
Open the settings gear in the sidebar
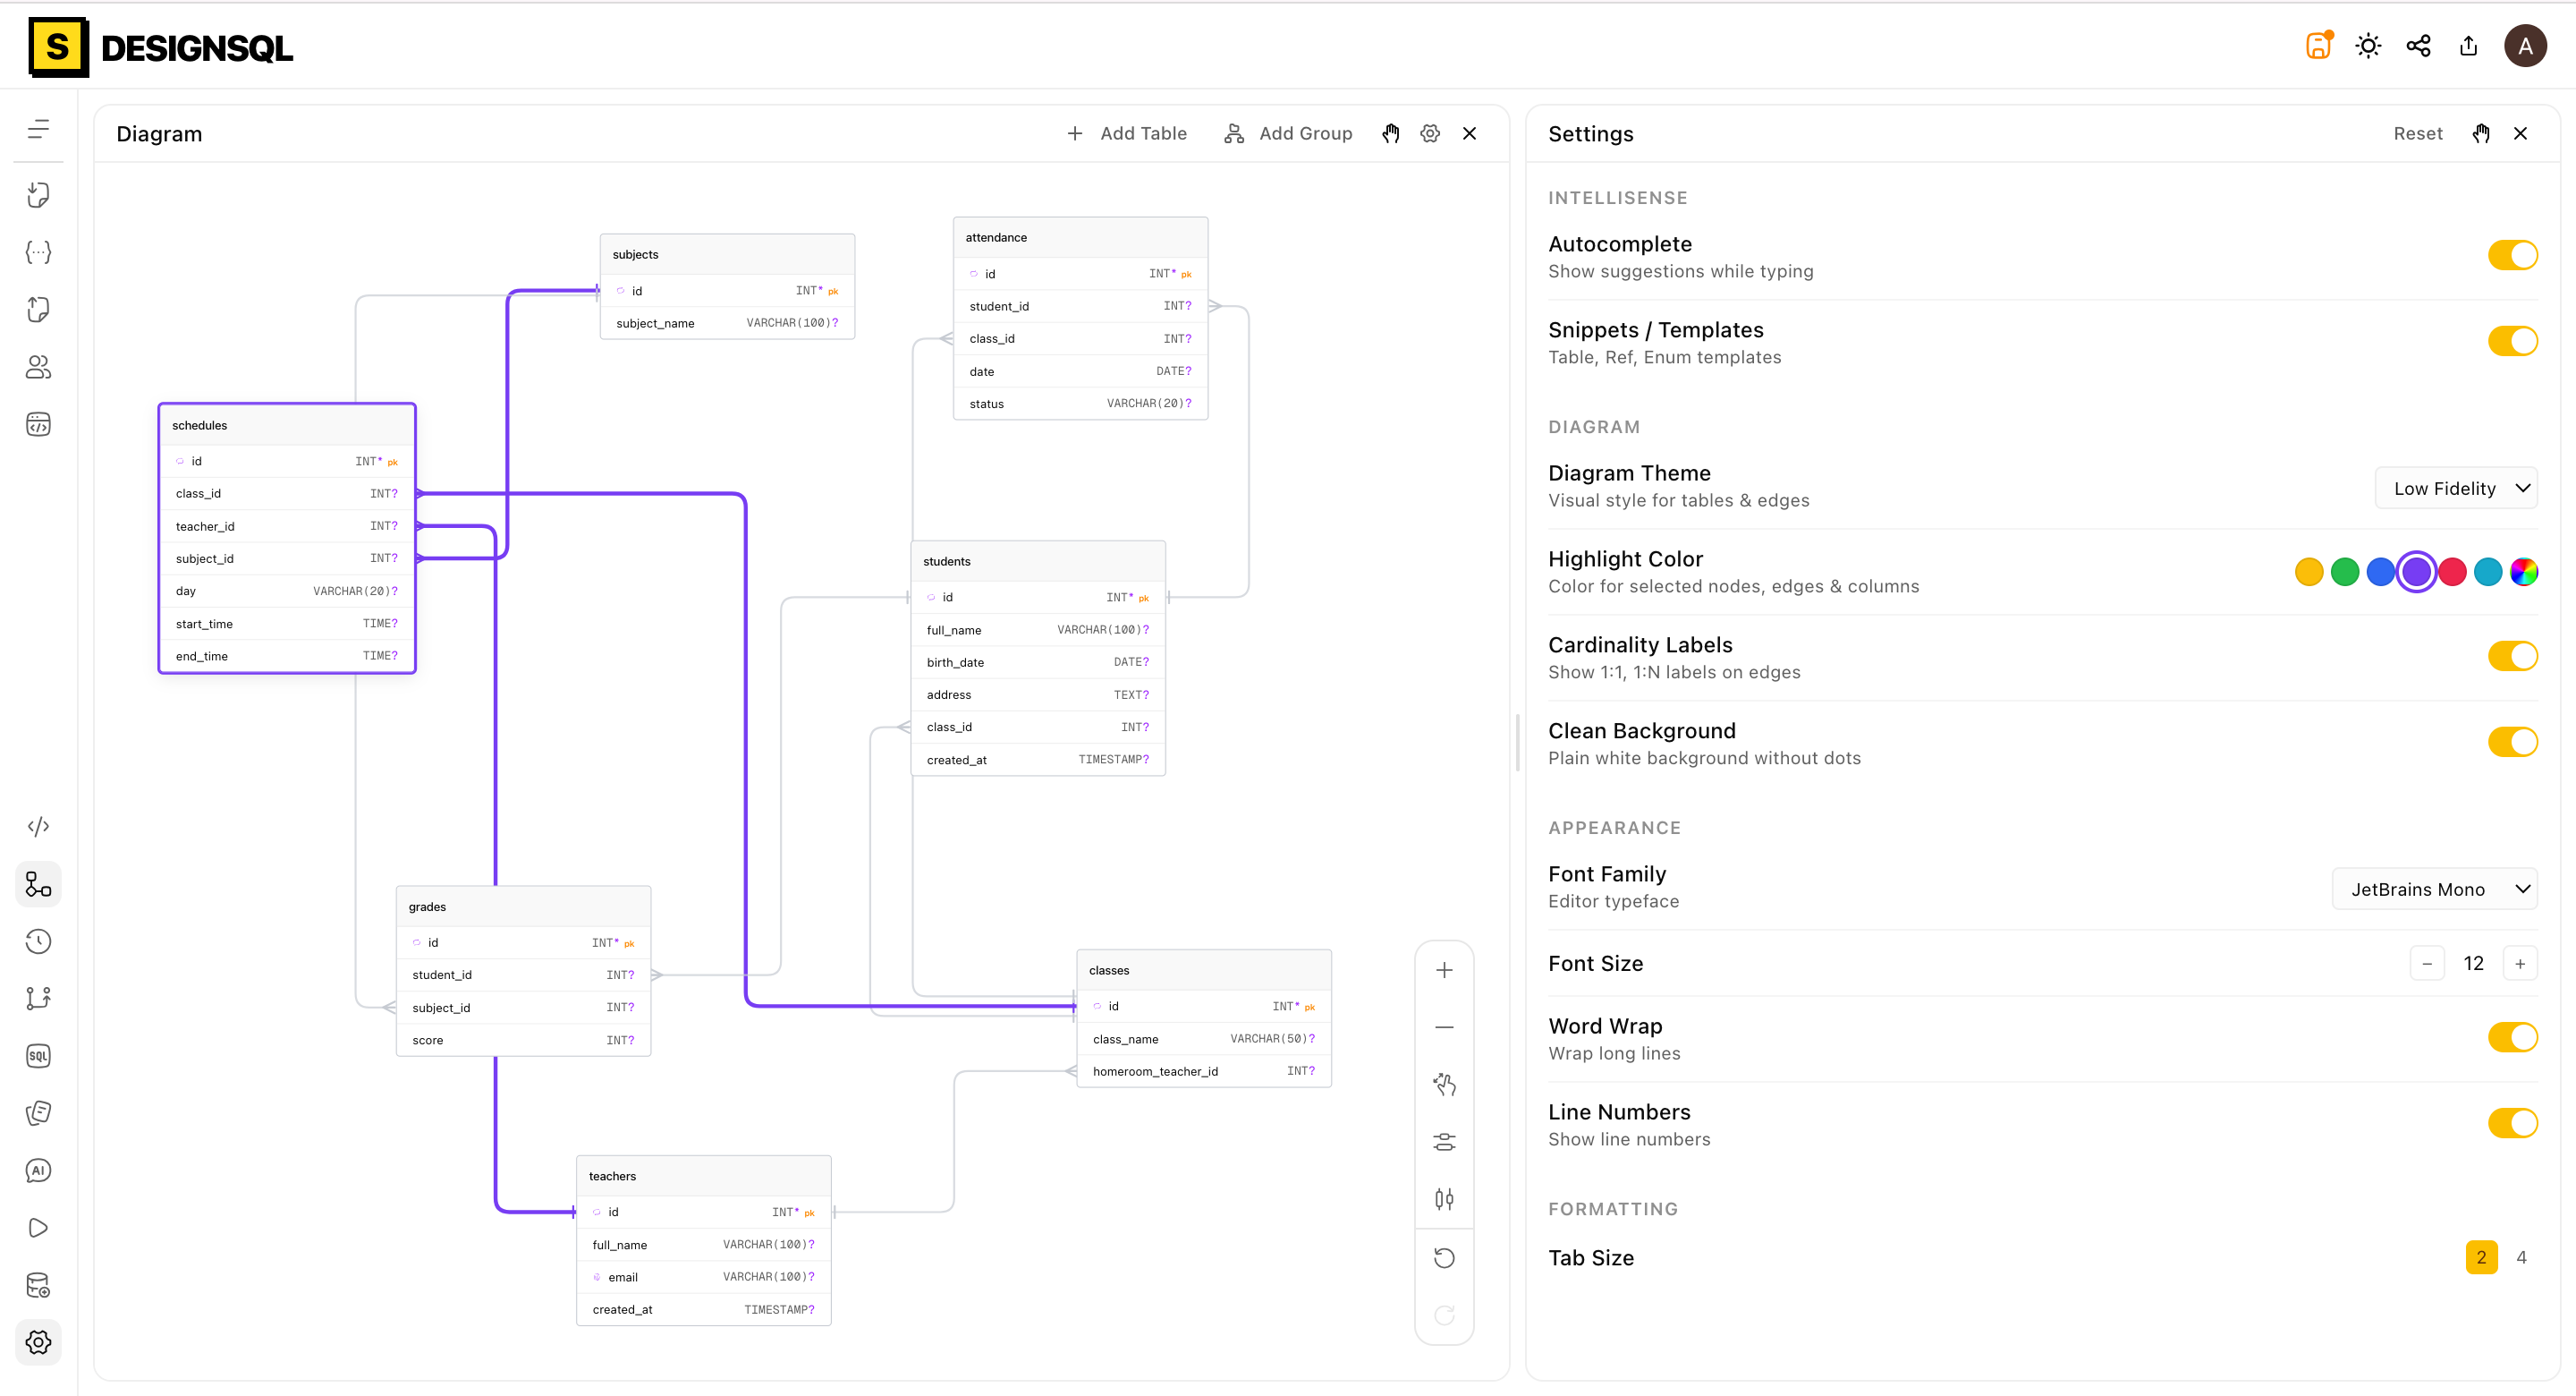coord(38,1342)
